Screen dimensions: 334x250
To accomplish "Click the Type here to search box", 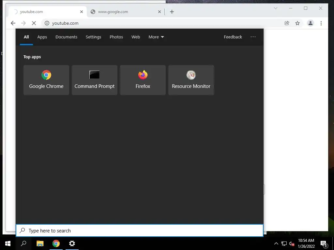I will [x=140, y=230].
